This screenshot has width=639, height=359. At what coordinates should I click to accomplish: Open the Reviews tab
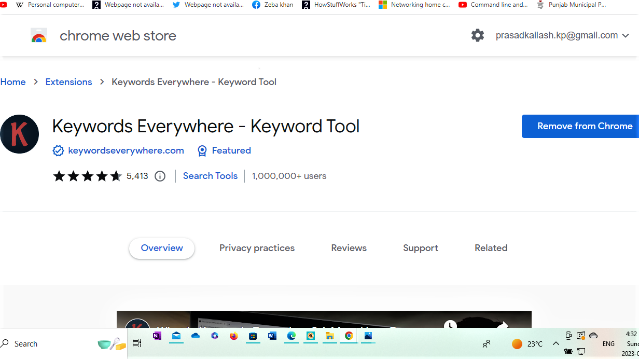pos(349,248)
